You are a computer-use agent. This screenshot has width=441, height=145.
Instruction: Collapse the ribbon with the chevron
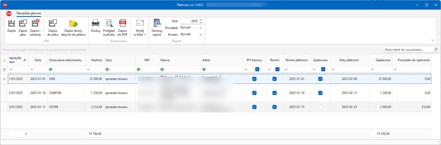click(x=432, y=40)
